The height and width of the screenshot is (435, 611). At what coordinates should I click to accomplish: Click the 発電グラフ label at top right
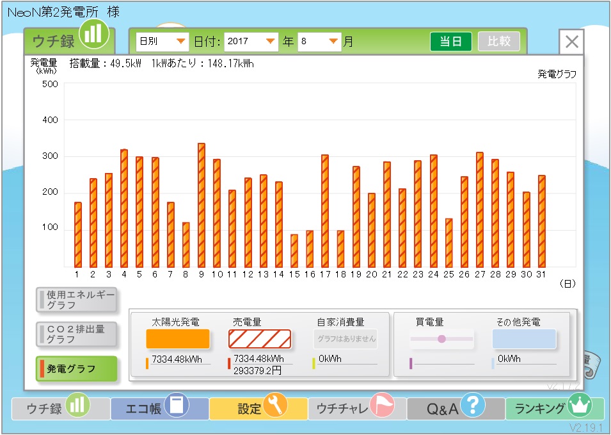pos(557,74)
